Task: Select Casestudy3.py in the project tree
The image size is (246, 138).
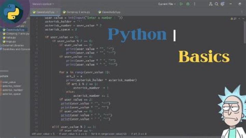Action: [14, 30]
